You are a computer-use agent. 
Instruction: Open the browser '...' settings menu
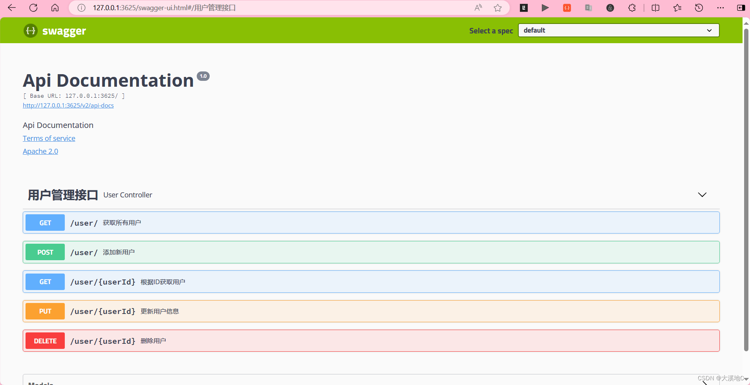pos(720,7)
